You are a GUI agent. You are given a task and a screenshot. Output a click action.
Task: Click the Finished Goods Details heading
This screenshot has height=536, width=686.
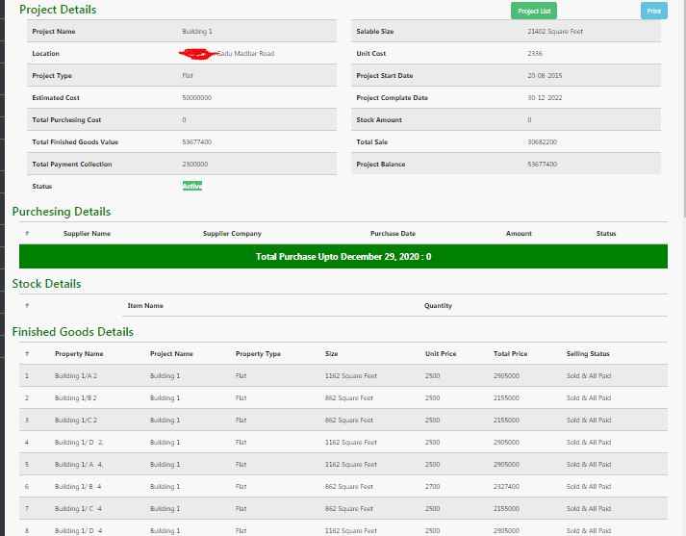[x=72, y=332]
